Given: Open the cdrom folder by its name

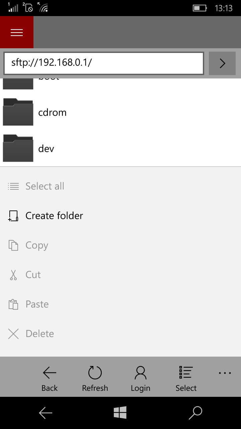Looking at the screenshot, I should click(53, 112).
